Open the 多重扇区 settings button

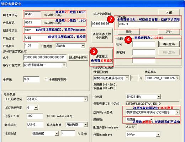101,57
